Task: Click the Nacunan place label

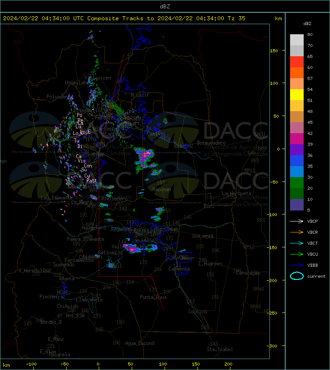Action: 161,189
